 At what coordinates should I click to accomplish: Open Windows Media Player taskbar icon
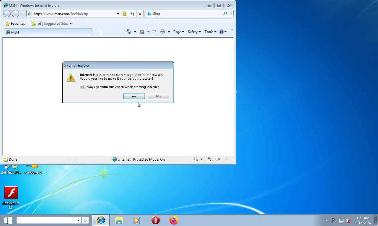(137, 220)
